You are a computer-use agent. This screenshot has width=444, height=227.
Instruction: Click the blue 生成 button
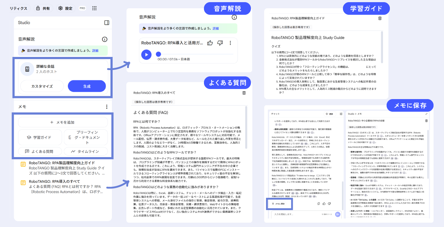tap(87, 86)
